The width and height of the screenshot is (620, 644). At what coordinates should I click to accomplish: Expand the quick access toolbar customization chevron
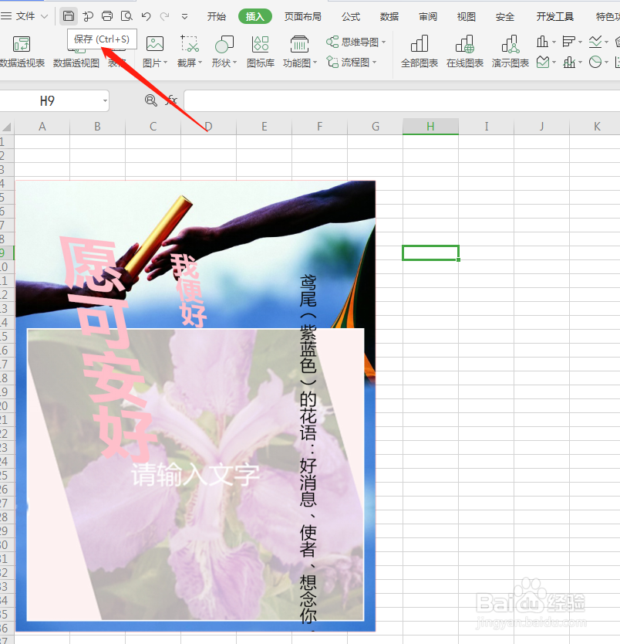pyautogui.click(x=184, y=17)
